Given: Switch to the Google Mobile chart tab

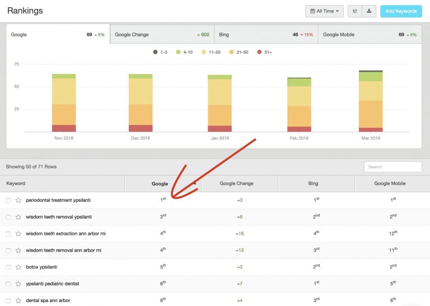Looking at the screenshot, I should pyautogui.click(x=370, y=35).
